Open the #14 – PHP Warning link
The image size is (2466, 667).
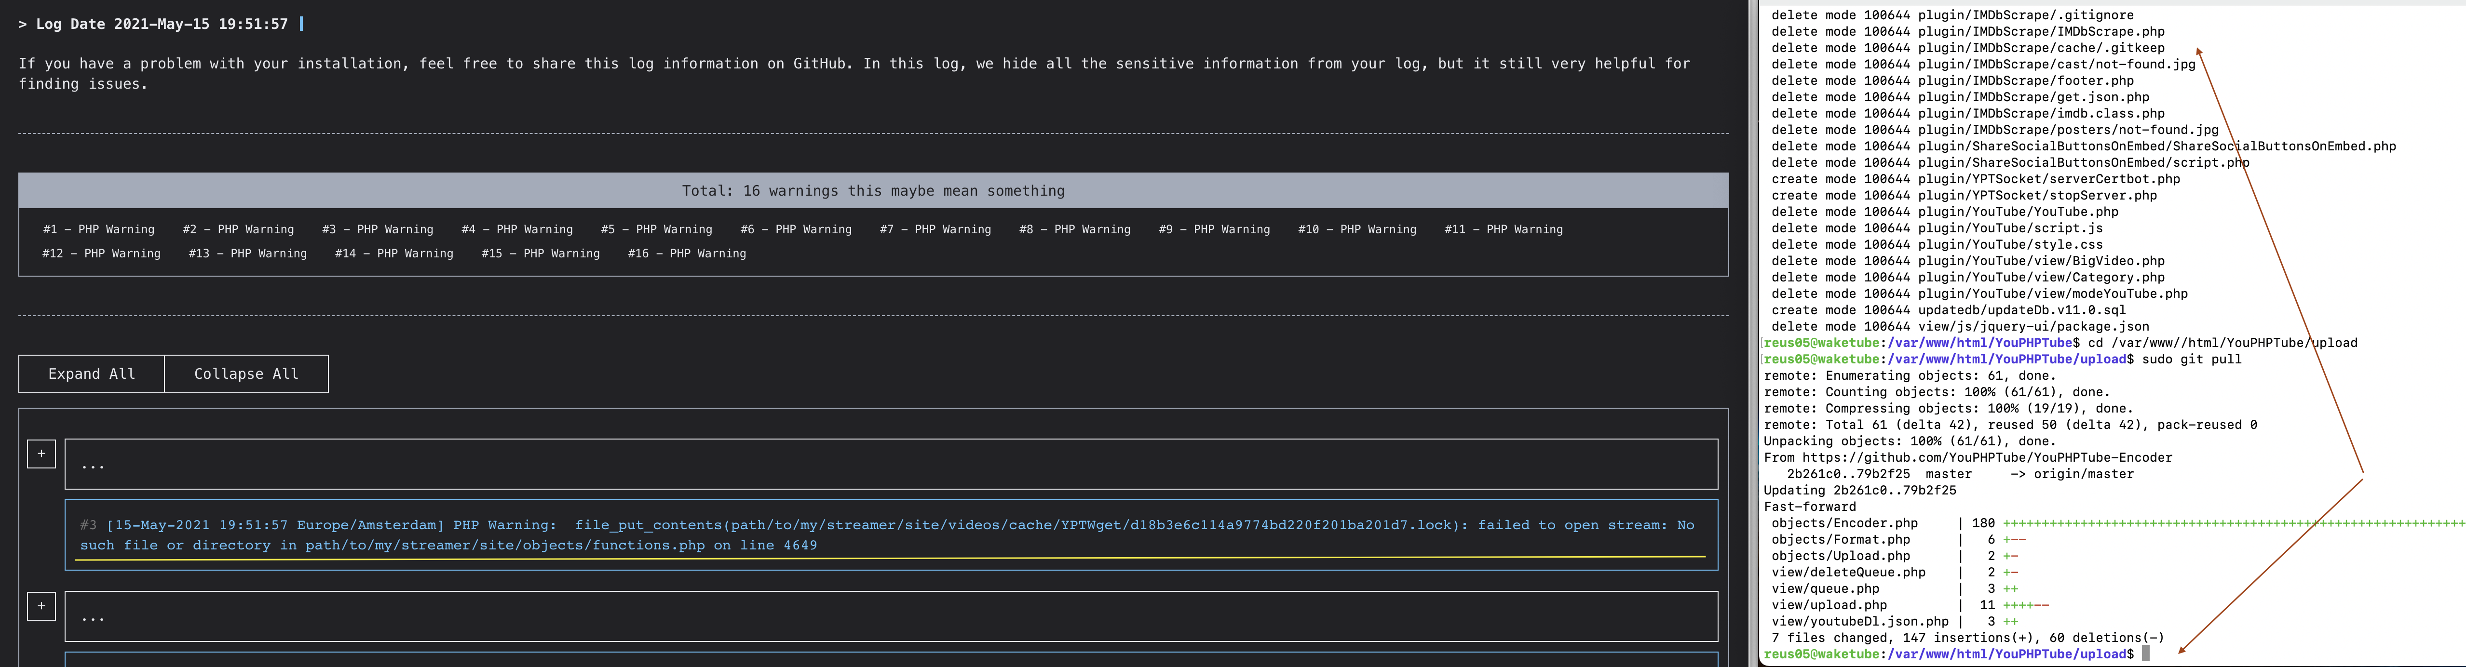[393, 253]
